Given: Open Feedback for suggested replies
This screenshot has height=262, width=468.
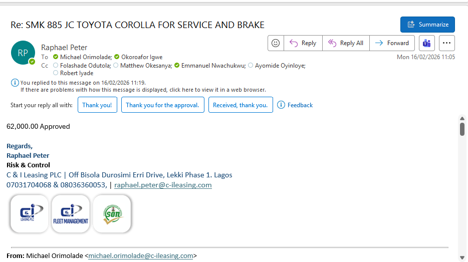Looking at the screenshot, I should click(300, 105).
